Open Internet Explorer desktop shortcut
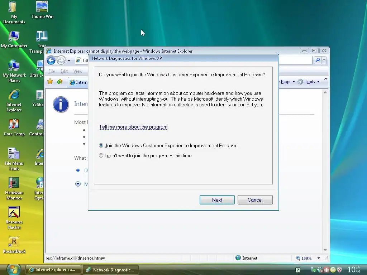The image size is (367, 275). 14,101
